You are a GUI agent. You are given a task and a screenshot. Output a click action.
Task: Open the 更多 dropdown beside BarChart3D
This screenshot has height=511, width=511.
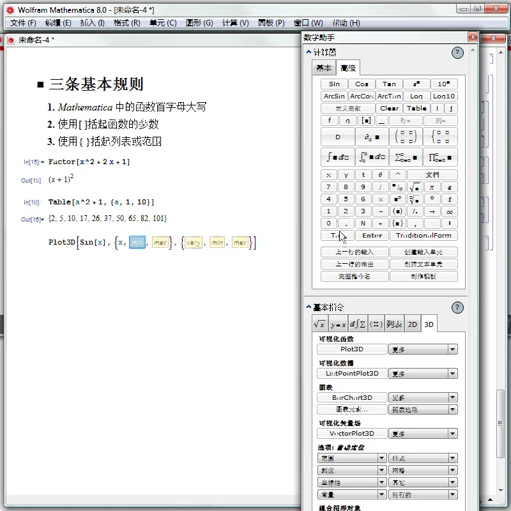[x=423, y=397]
